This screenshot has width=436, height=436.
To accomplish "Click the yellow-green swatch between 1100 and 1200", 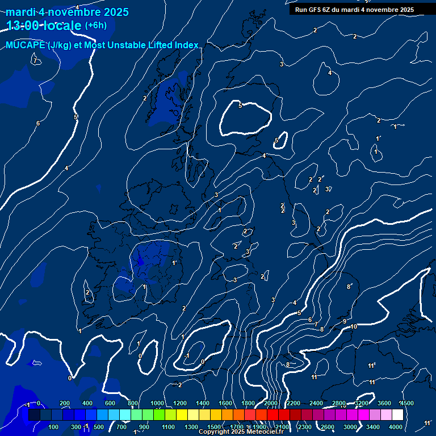I will click(170, 414).
